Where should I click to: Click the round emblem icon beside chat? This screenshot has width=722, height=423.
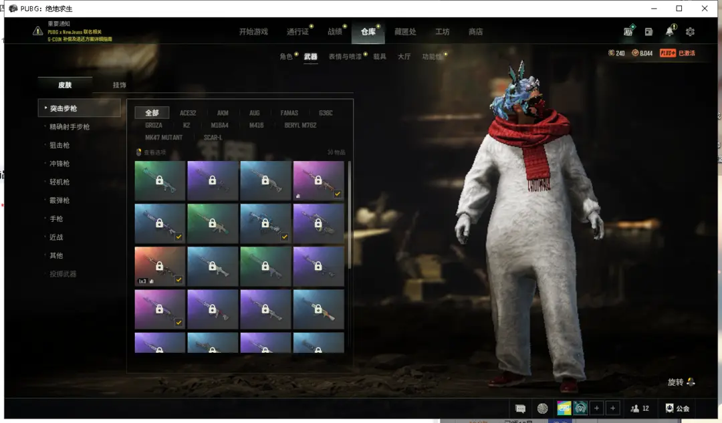coord(542,408)
